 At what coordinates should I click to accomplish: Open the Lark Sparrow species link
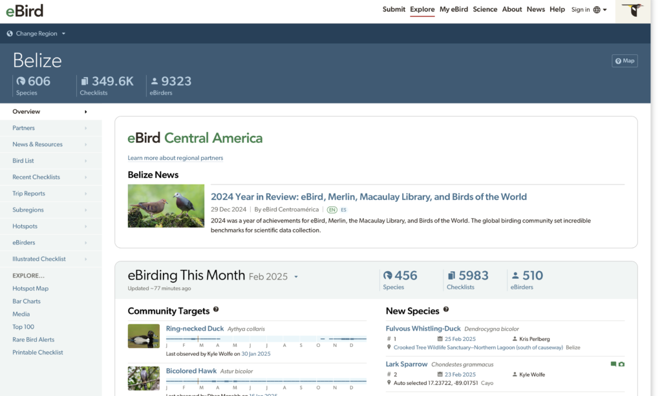click(406, 364)
